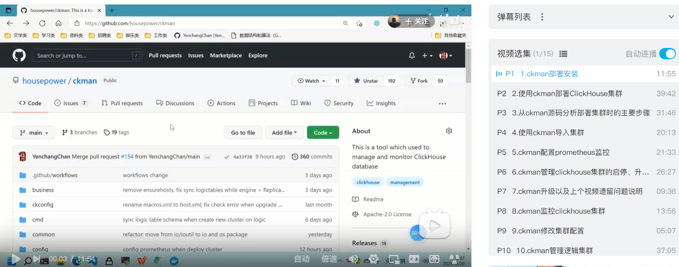The width and height of the screenshot is (679, 267).
Task: Open the three-dot overflow in repo tabs
Action: point(443,103)
